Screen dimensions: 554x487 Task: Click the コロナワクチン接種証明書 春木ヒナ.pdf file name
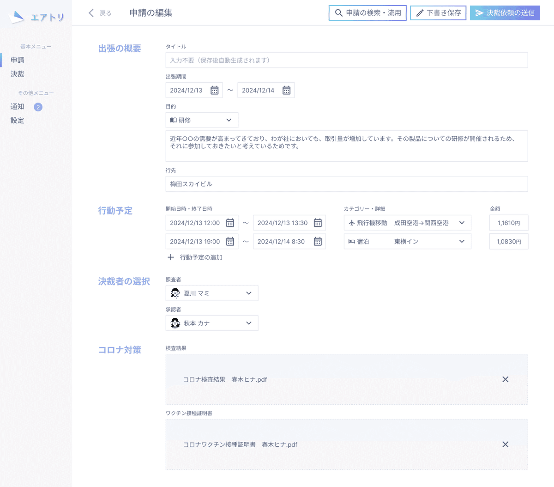tap(240, 444)
